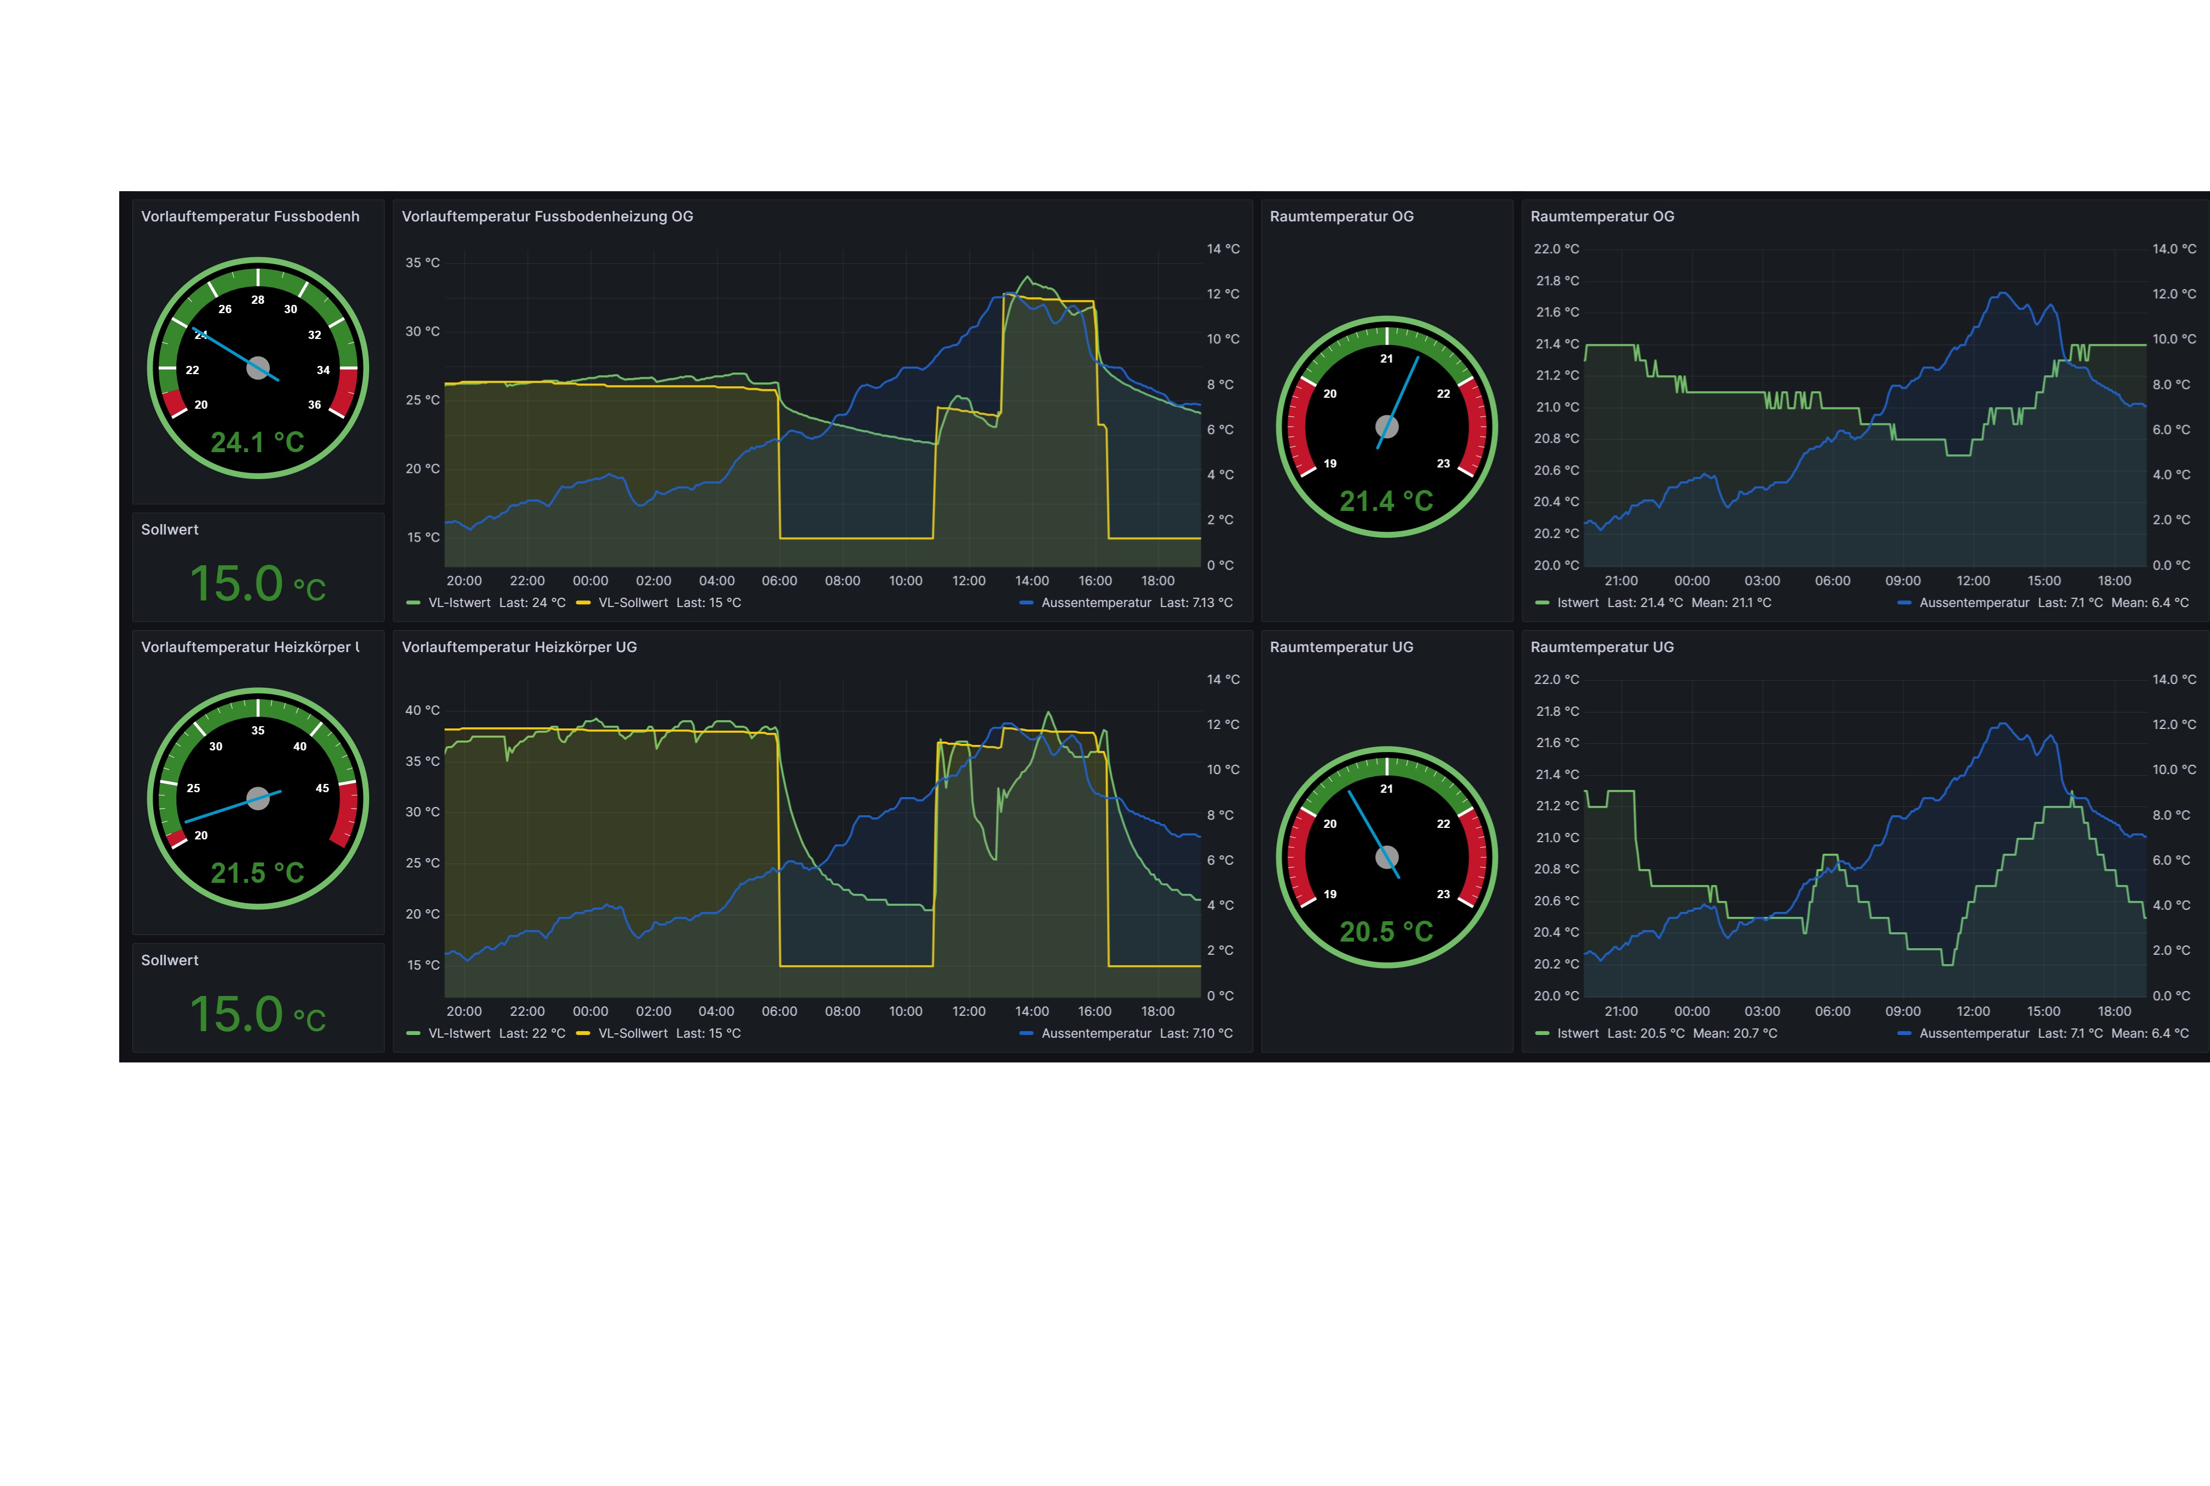The image size is (2210, 1486).
Task: Toggle the VL-Istwert series in the Fussbodenheizung OG legend
Action: [459, 603]
